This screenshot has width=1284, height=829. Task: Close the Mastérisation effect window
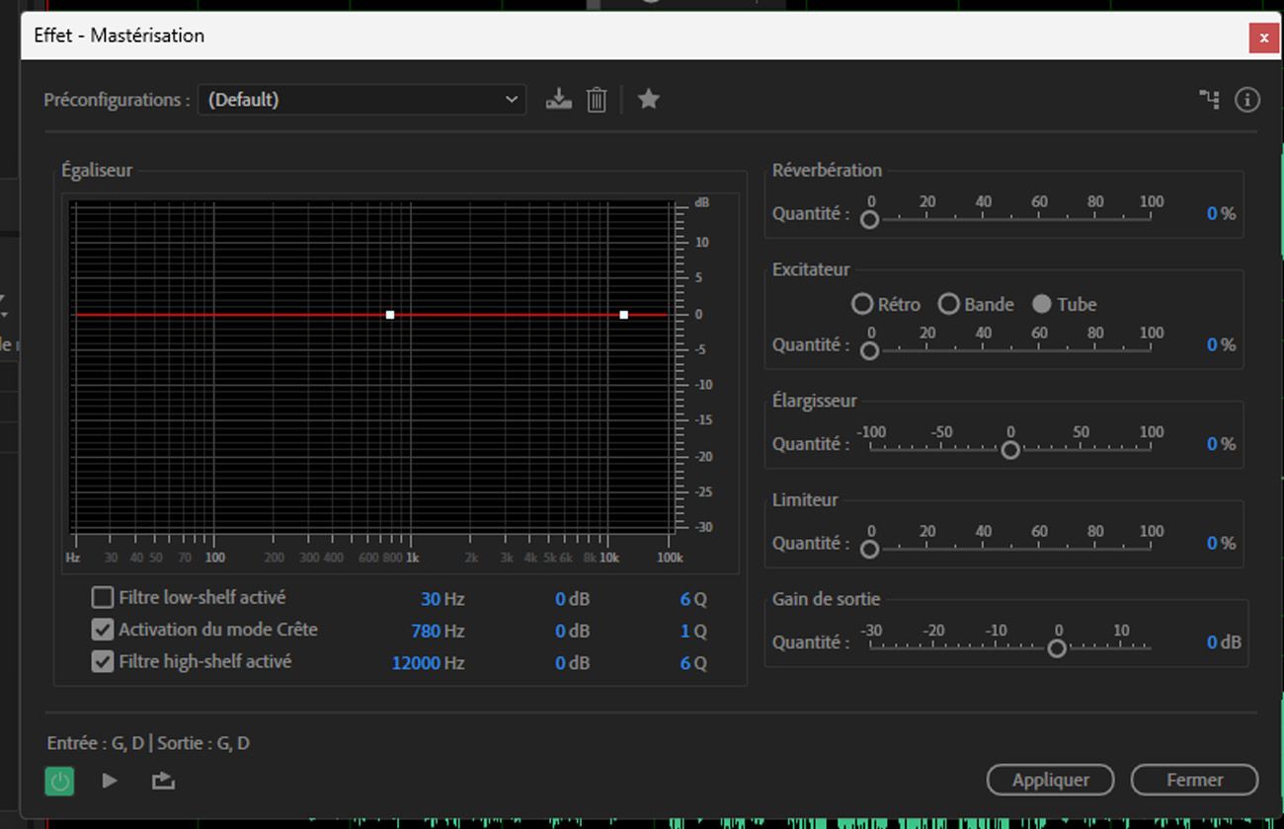pos(1264,38)
